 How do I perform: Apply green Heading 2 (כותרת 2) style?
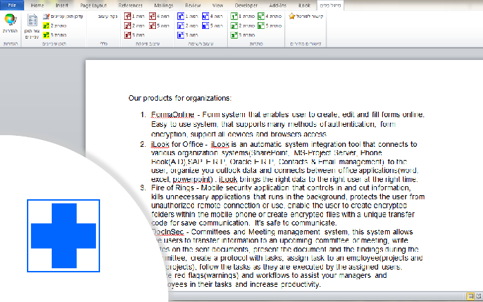click(242, 26)
